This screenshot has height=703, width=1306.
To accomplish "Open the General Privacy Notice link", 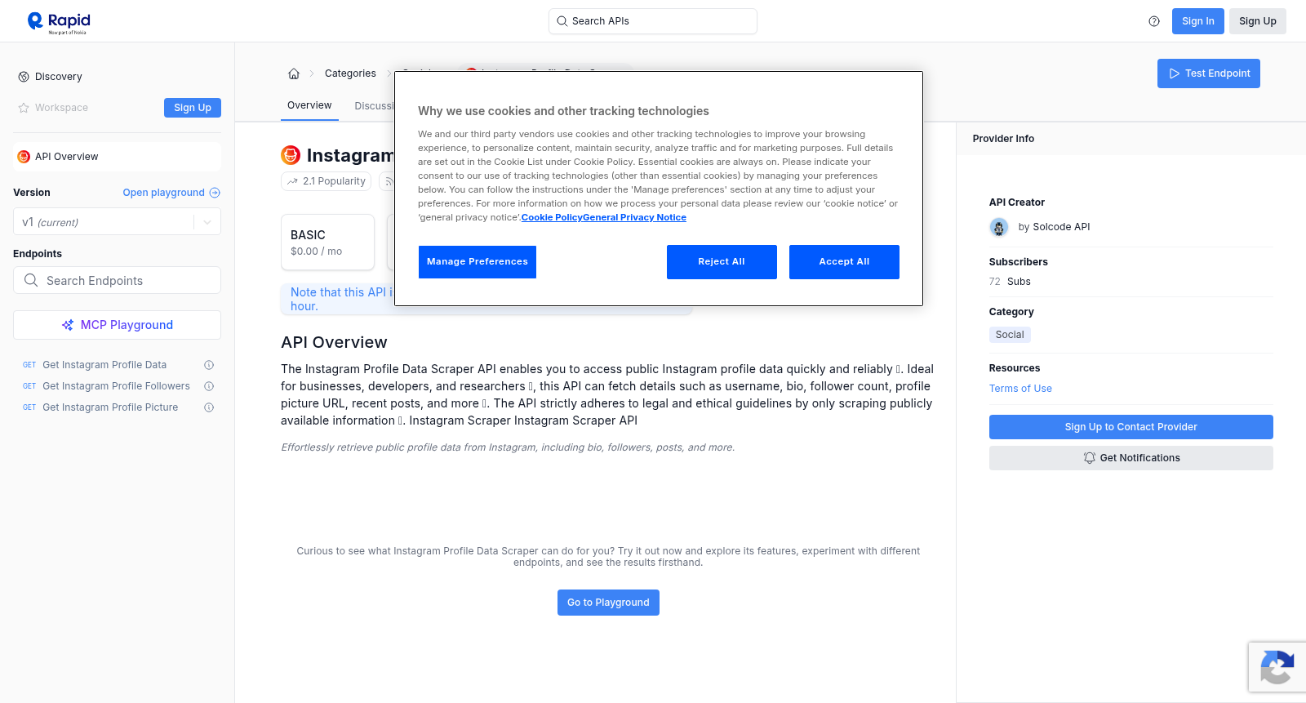I will point(634,217).
